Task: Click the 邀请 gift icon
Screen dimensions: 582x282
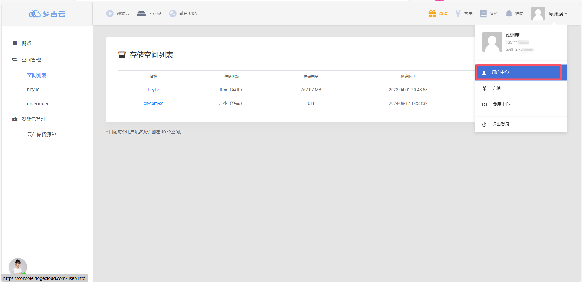Action: 432,13
